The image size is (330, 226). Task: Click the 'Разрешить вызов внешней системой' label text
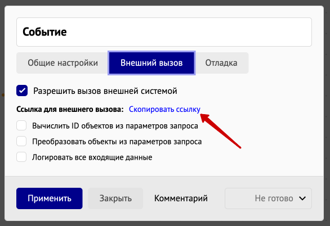point(105,91)
